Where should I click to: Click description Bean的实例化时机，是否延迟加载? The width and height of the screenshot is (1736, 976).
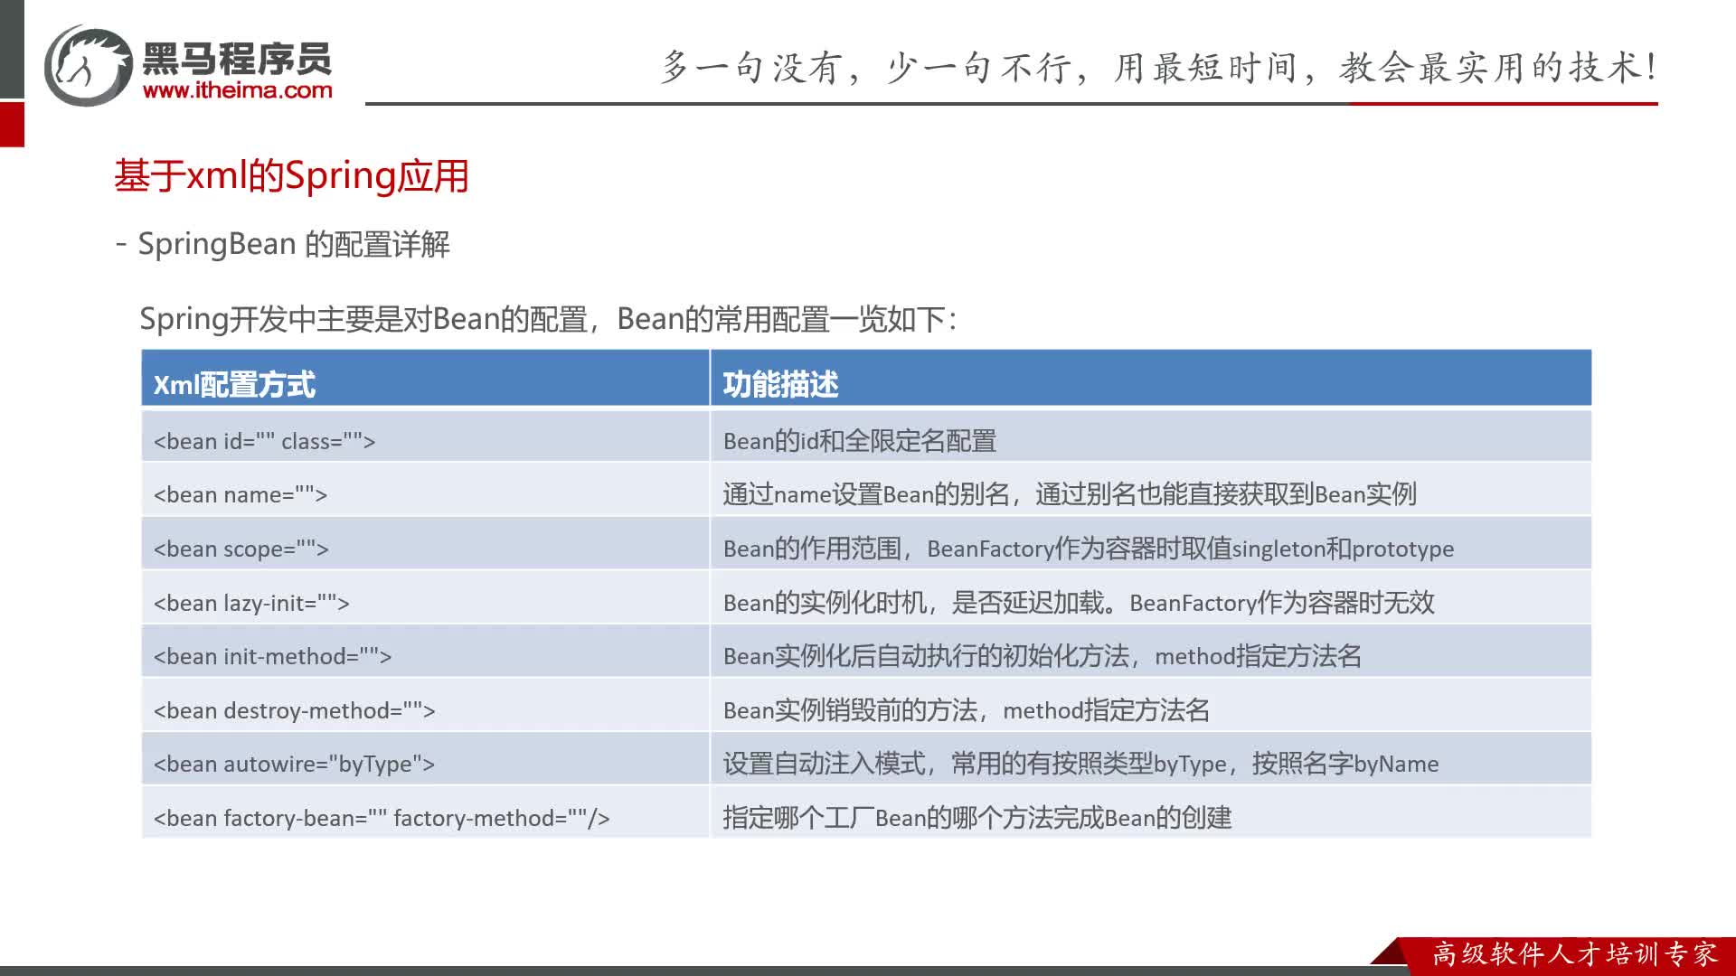1151,597
